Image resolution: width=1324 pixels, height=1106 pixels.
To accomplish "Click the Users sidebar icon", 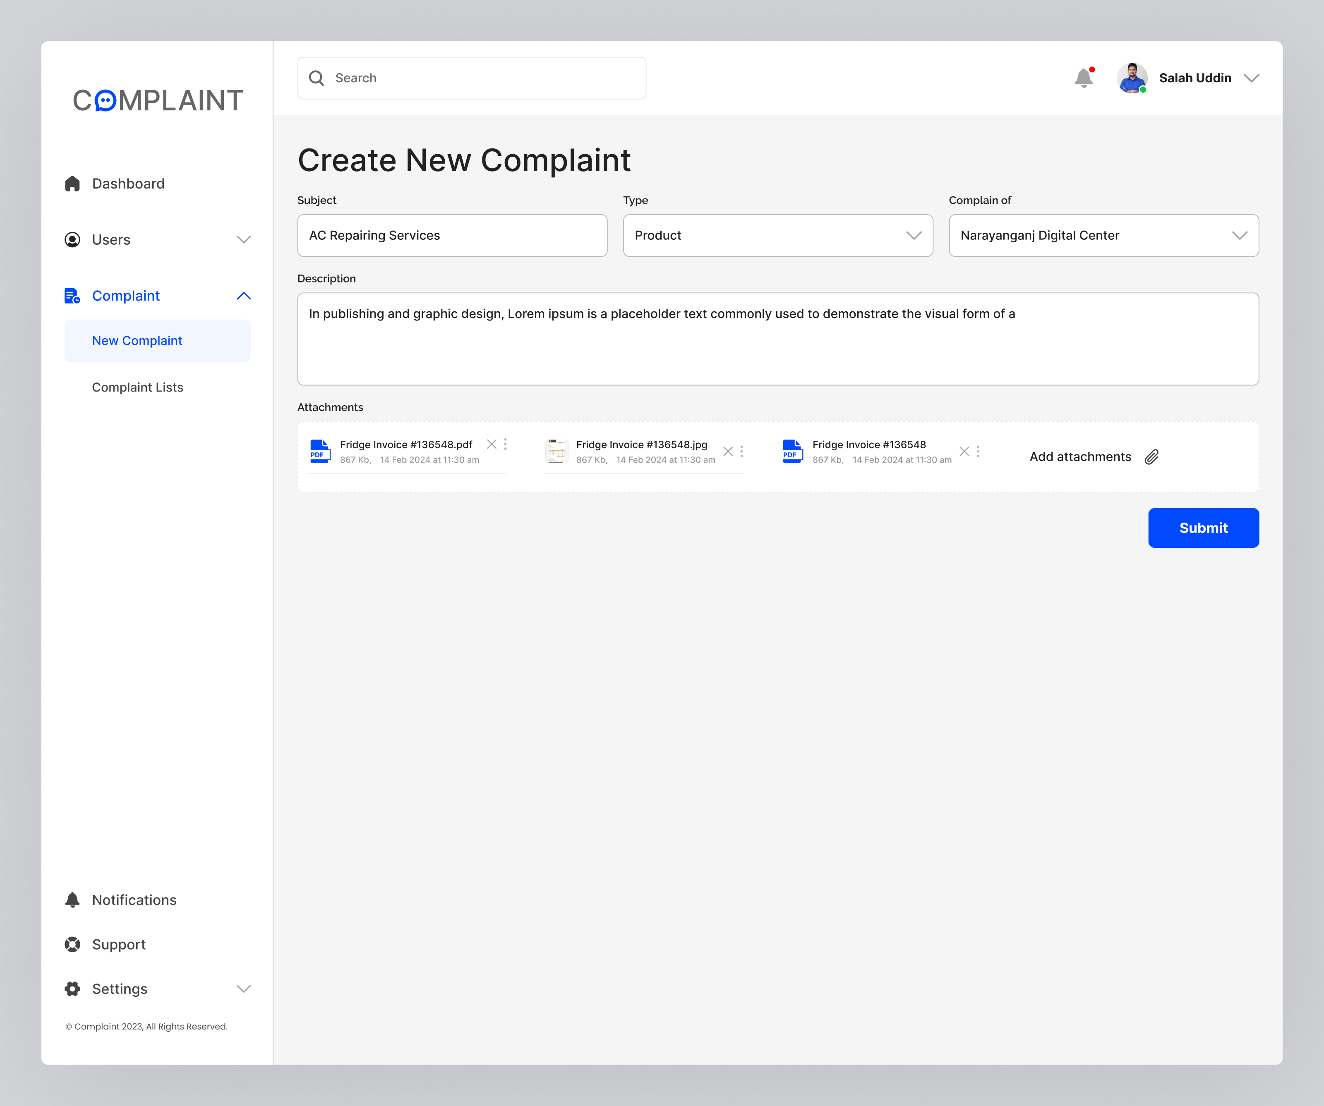I will 72,239.
